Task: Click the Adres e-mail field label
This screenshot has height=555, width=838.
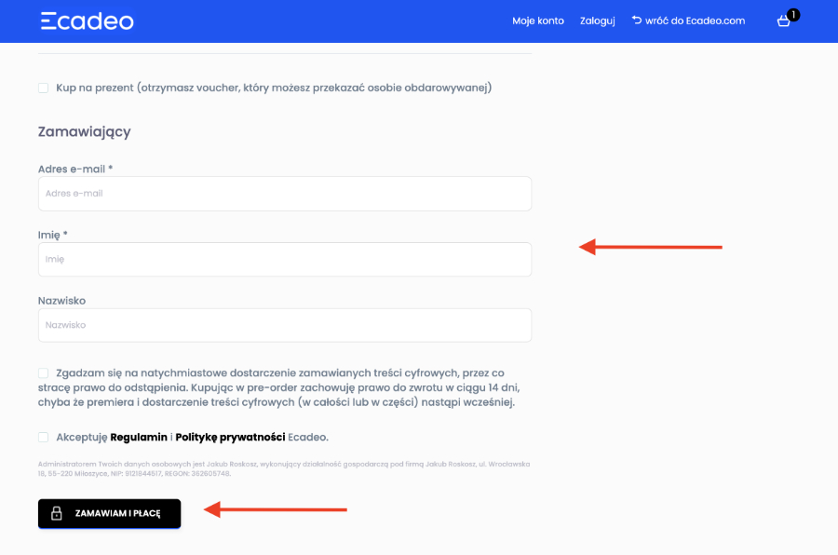Action: (74, 169)
